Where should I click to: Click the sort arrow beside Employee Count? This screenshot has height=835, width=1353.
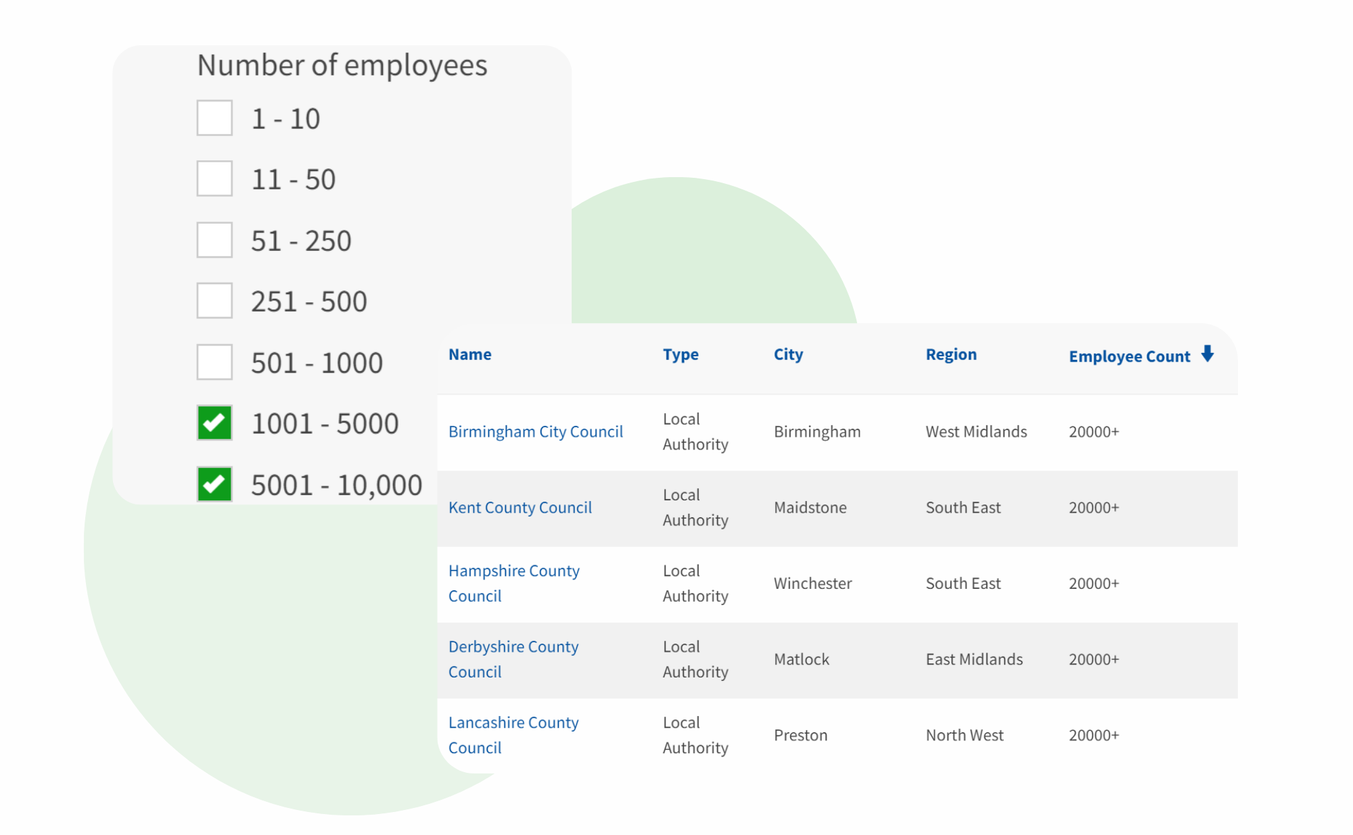(1208, 354)
